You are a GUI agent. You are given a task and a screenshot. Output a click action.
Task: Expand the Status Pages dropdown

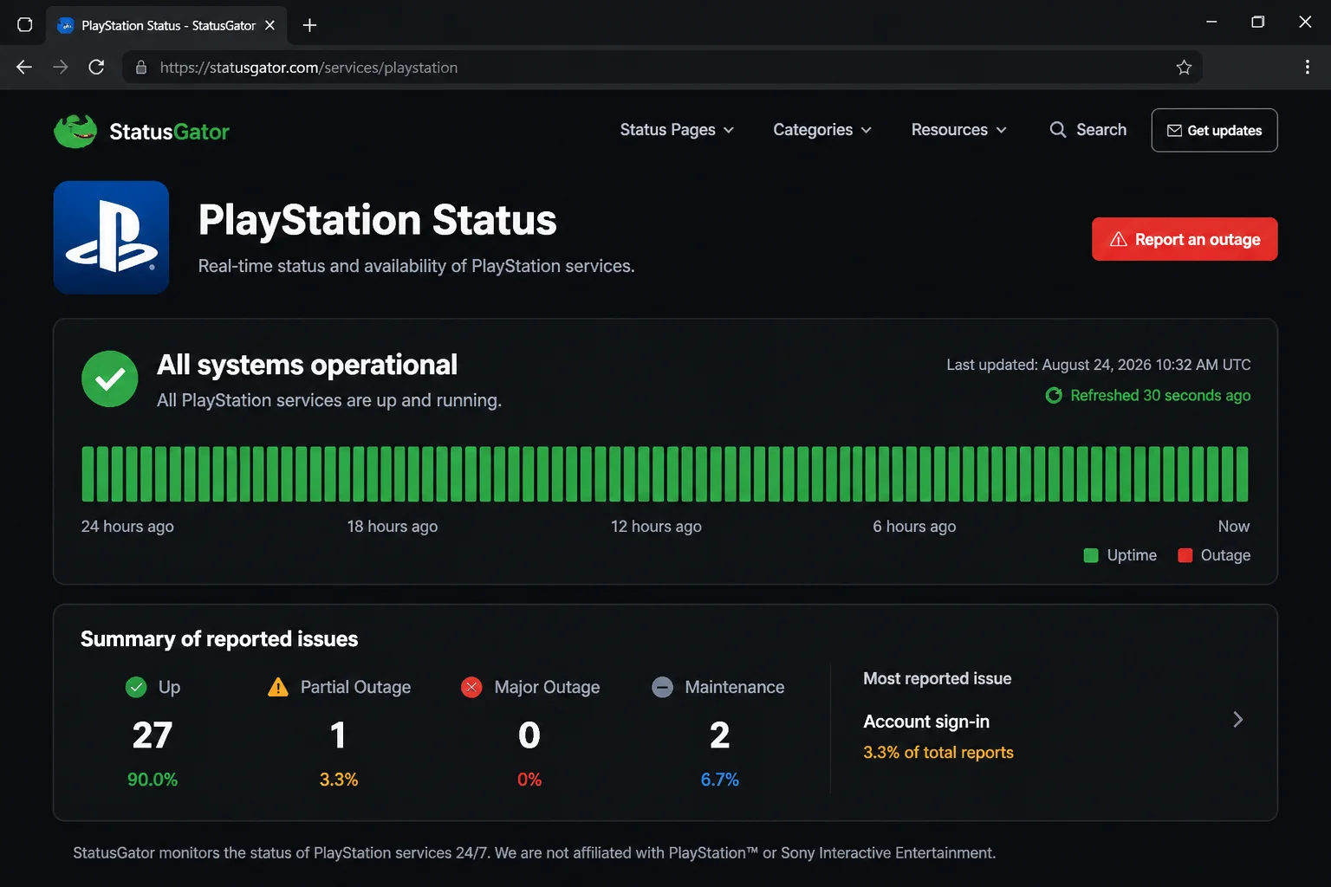point(677,130)
